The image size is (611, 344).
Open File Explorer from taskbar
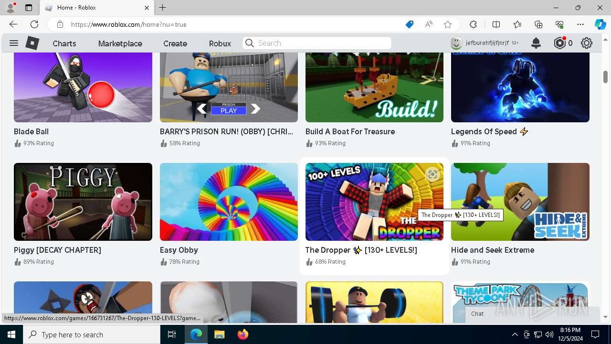(219, 334)
